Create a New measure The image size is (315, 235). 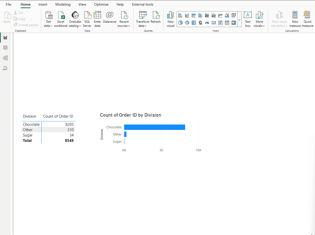(295, 19)
